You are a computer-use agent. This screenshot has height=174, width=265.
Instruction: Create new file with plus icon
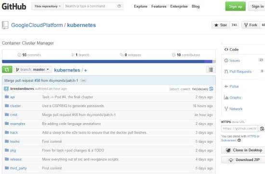85,70
